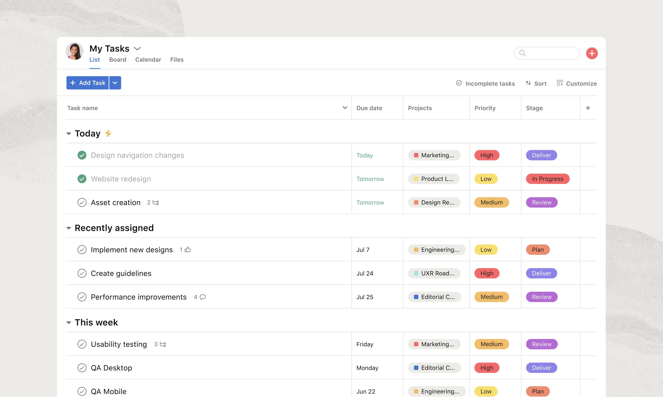
Task: Open Marketing project on Design navigation changes
Action: pyautogui.click(x=434, y=155)
